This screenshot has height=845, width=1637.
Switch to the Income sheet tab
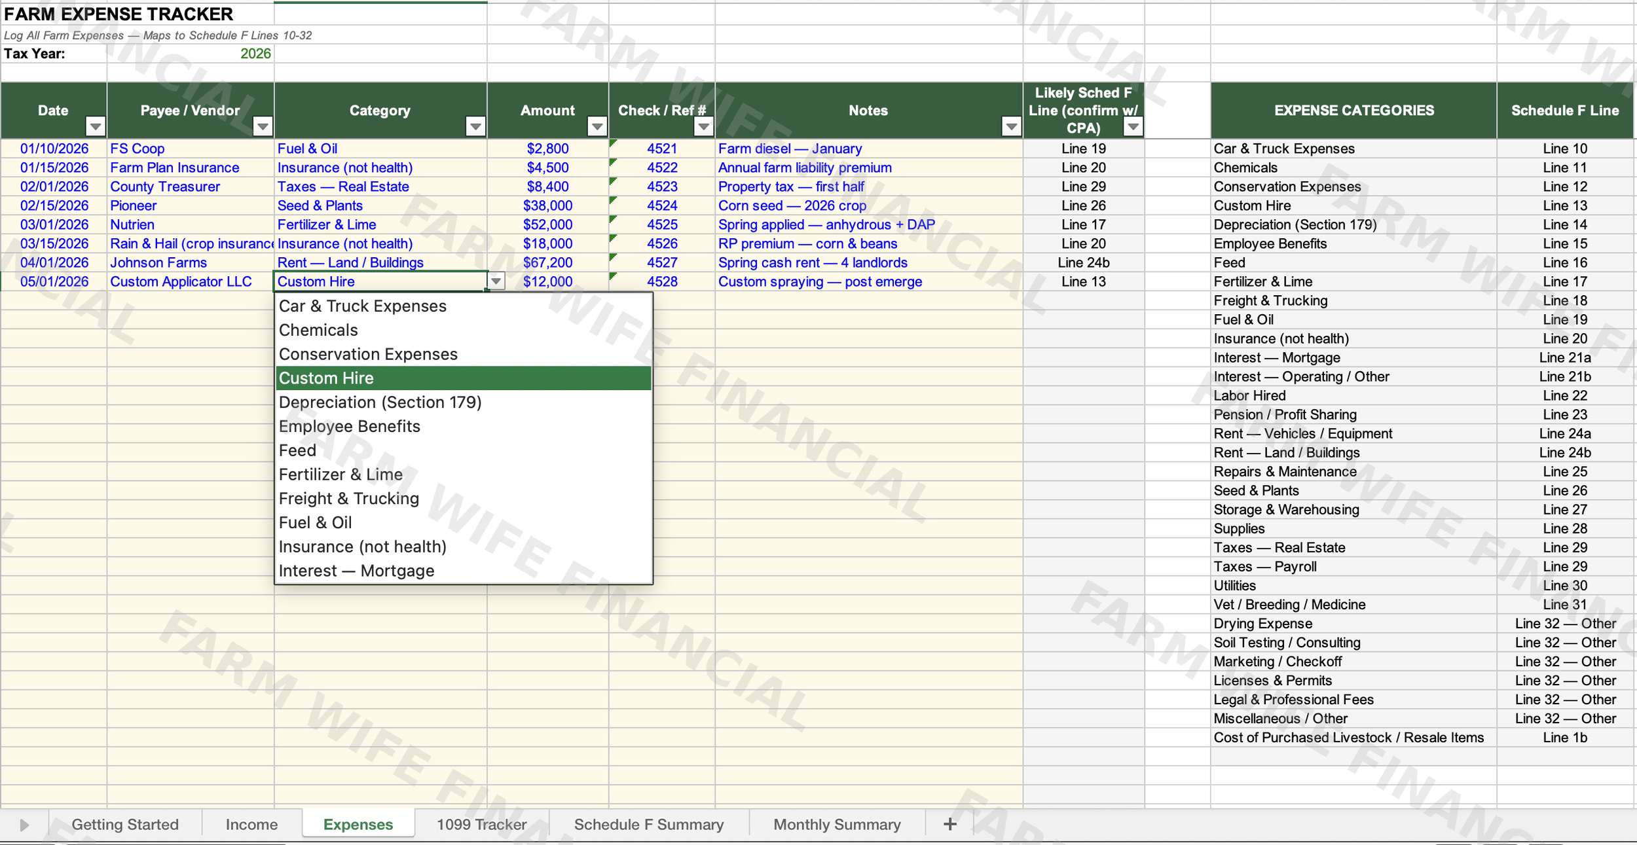pyautogui.click(x=251, y=825)
